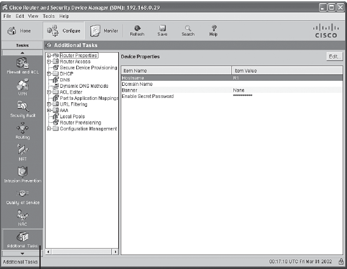Image resolution: width=347 pixels, height=269 pixels.
Task: Select the Local Pools node
Action: coord(72,116)
